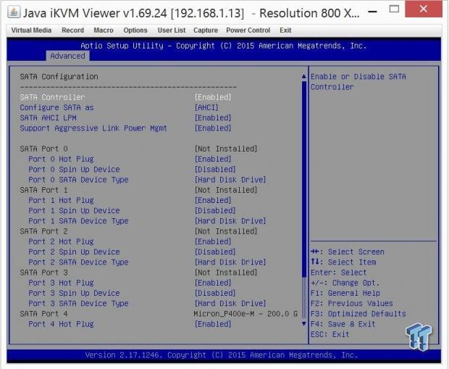Image resolution: width=449 pixels, height=369 pixels.
Task: Click SATA Port 3 label
Action: tap(43, 273)
